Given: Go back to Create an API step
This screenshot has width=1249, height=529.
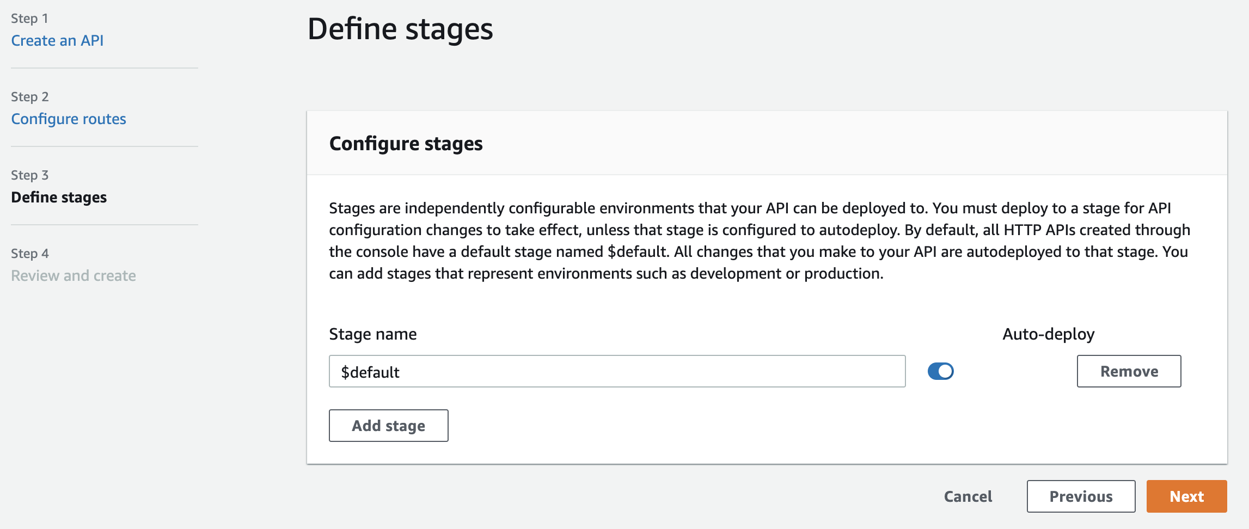Looking at the screenshot, I should click(57, 41).
